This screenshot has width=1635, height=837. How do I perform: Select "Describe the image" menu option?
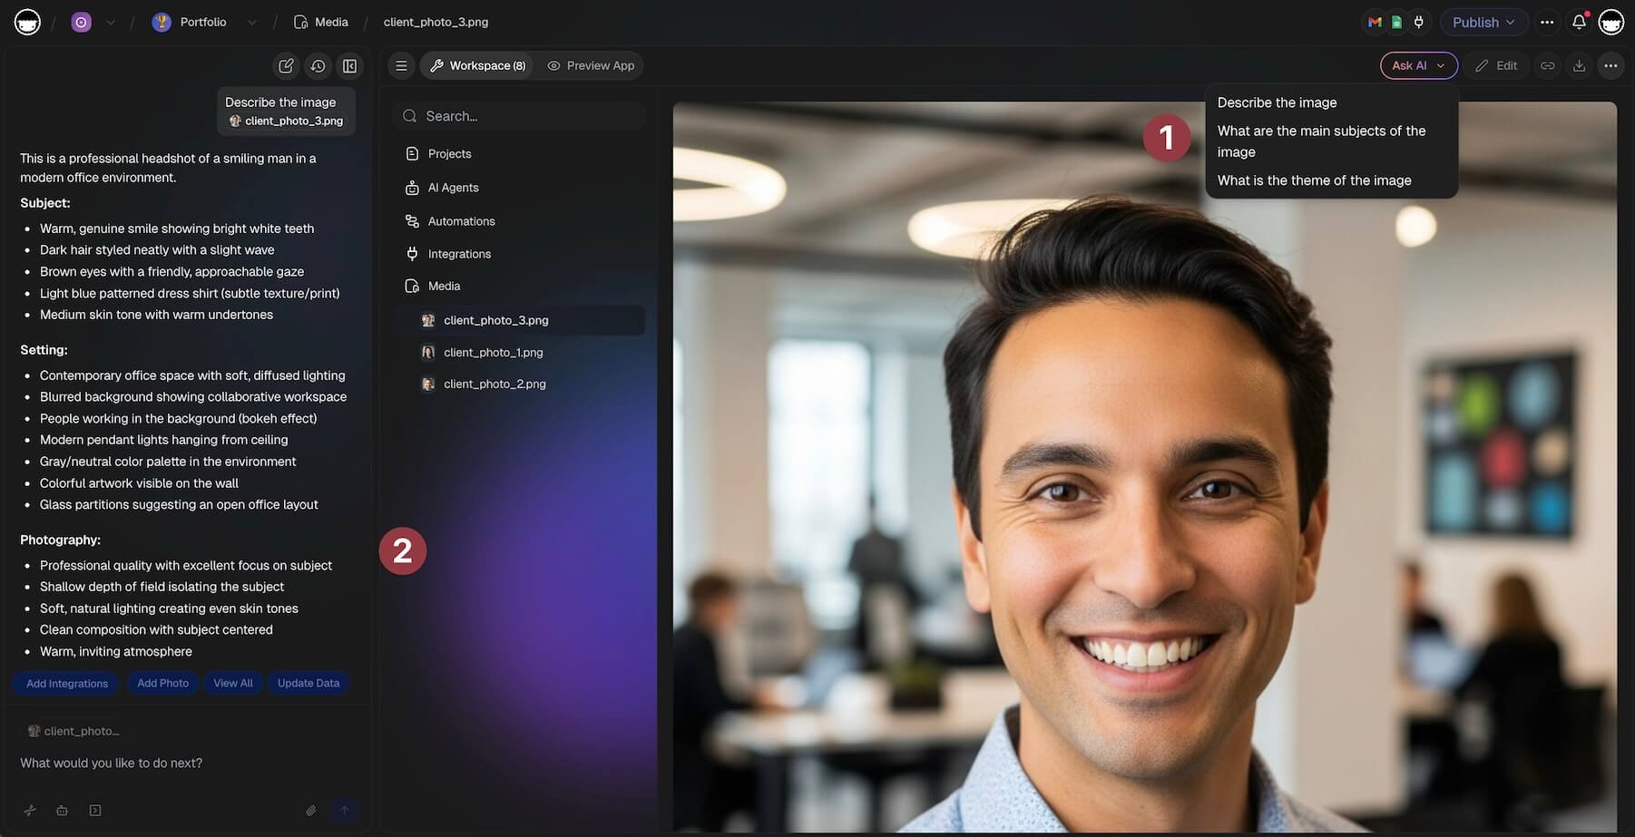coord(1277,102)
